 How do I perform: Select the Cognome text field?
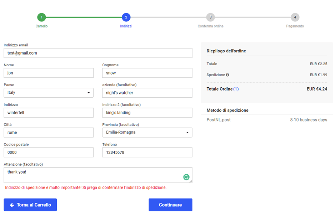click(147, 73)
